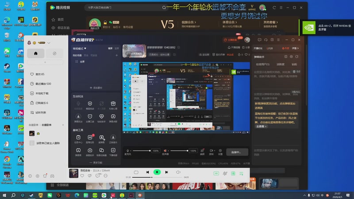Expand 体育会员 in Tencent Video
This screenshot has height=199, width=354.
[230, 22]
